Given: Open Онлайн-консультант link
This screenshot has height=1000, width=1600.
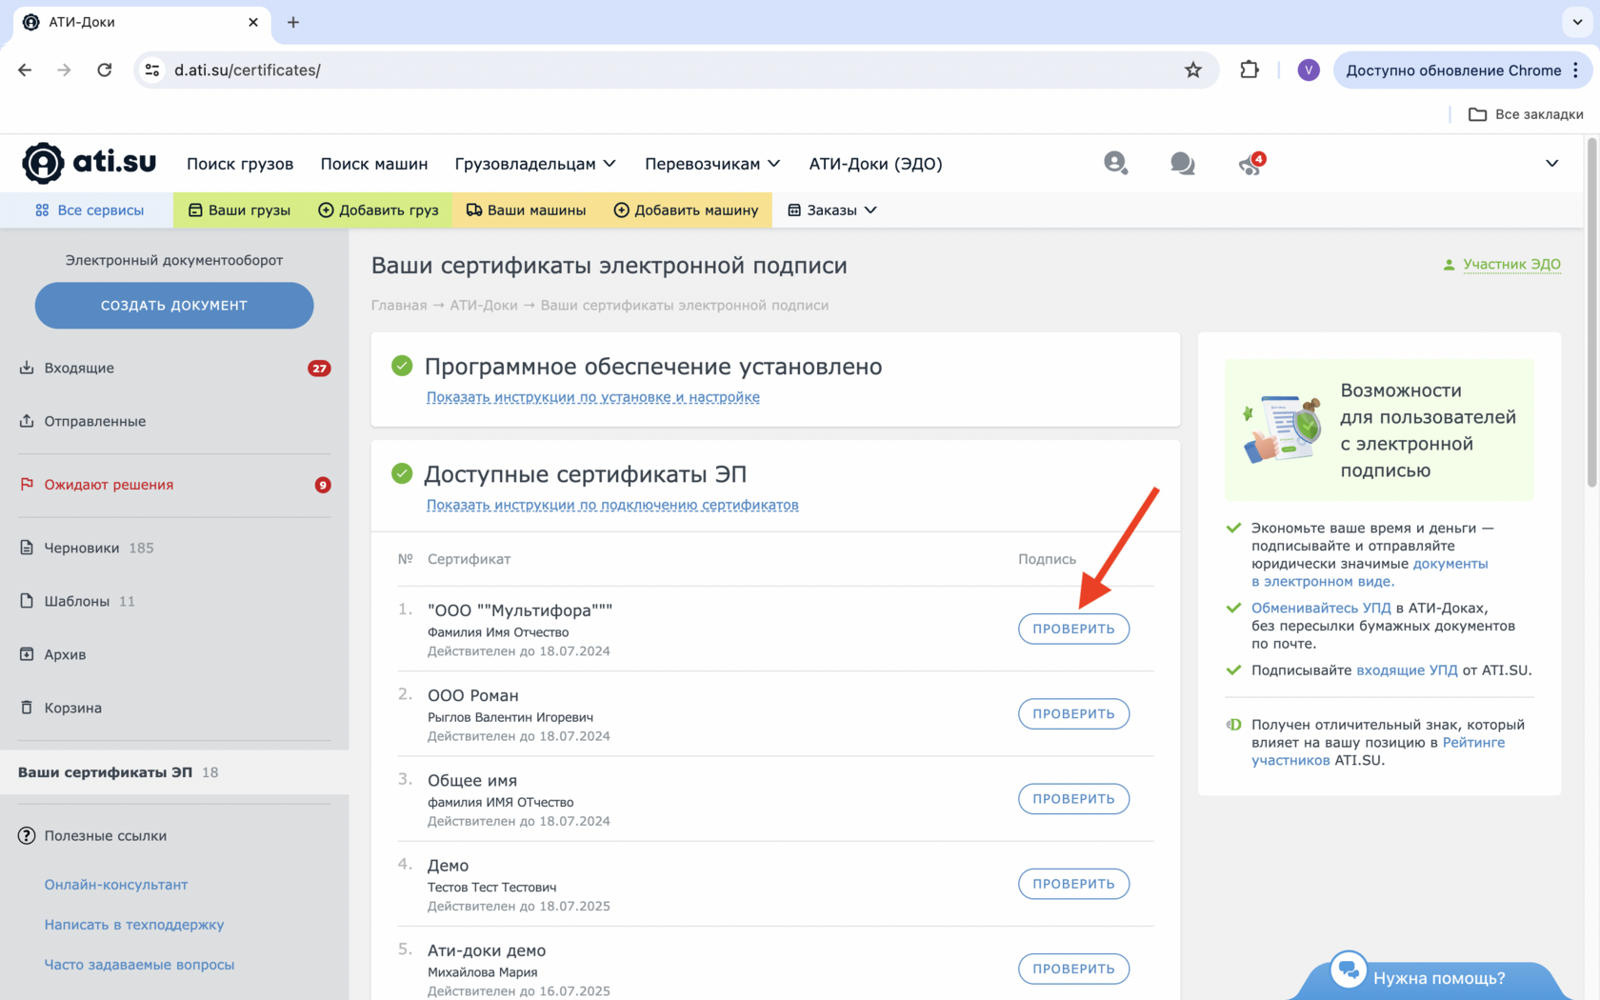Looking at the screenshot, I should pos(116,885).
